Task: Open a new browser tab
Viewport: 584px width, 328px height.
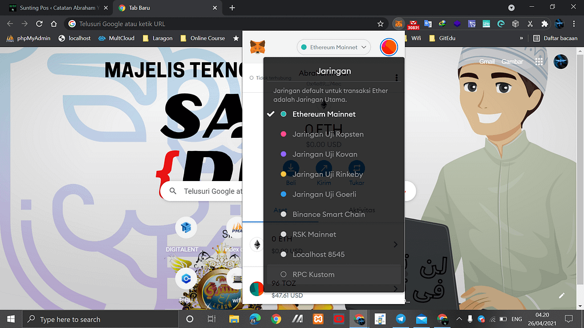Action: point(232,8)
